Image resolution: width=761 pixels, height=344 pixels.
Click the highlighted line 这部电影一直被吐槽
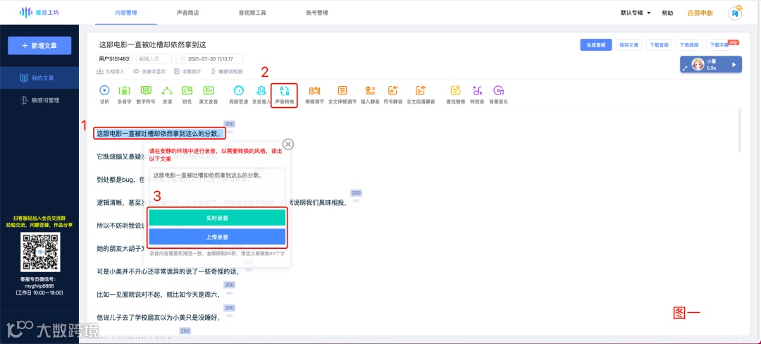pyautogui.click(x=160, y=133)
